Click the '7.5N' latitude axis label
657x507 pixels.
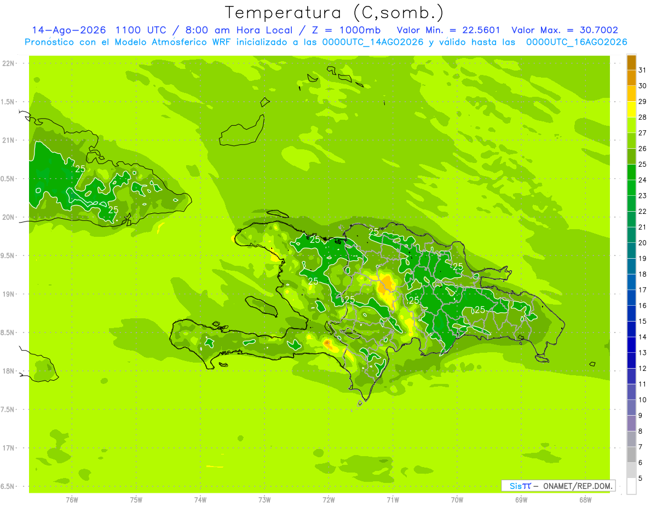click(8, 410)
